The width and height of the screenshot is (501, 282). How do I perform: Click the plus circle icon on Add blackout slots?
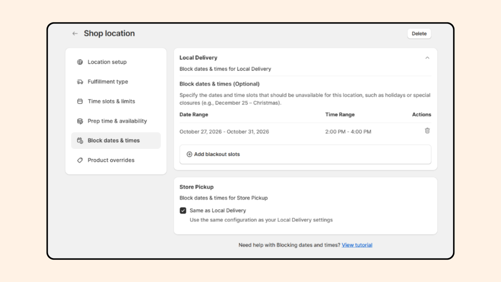pos(189,154)
